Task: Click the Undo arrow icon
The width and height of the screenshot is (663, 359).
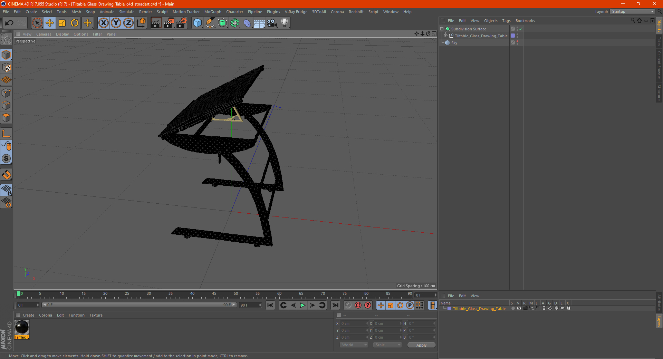Action: [9, 23]
